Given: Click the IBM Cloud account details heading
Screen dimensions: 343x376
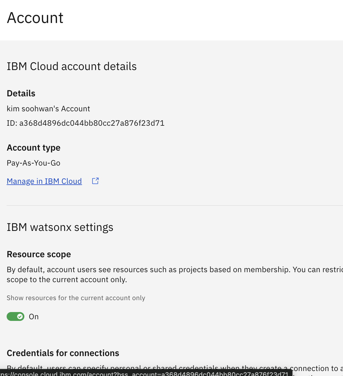Looking at the screenshot, I should tap(72, 66).
